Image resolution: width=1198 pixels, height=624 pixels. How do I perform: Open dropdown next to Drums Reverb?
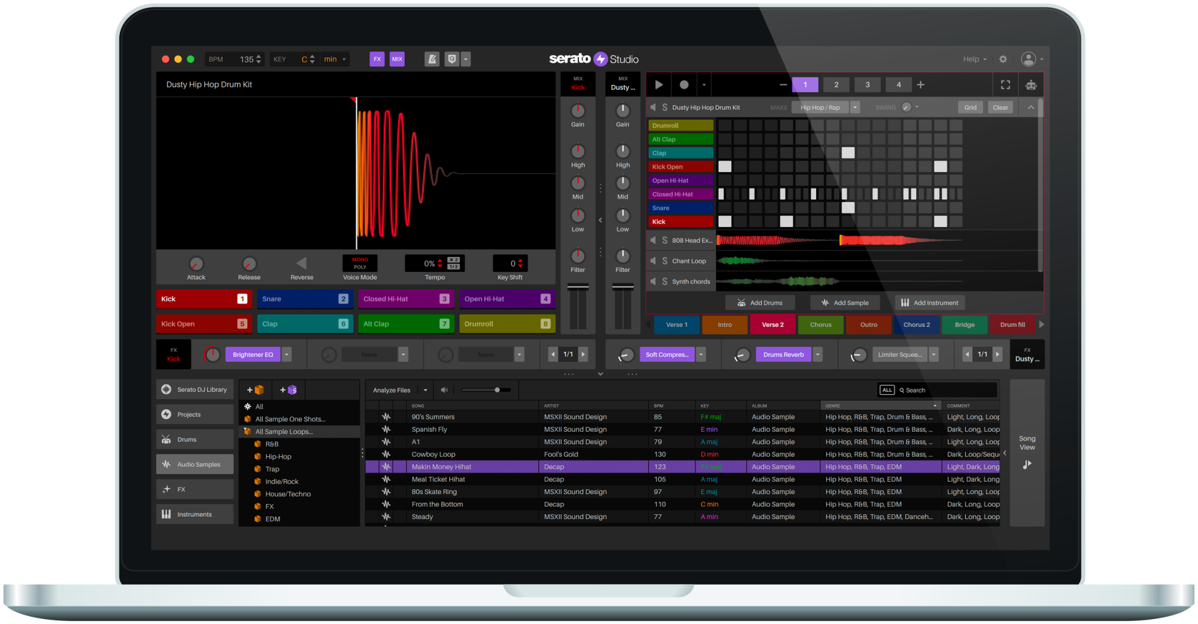tap(817, 354)
